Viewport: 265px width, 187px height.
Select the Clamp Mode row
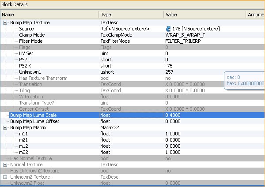(33, 35)
